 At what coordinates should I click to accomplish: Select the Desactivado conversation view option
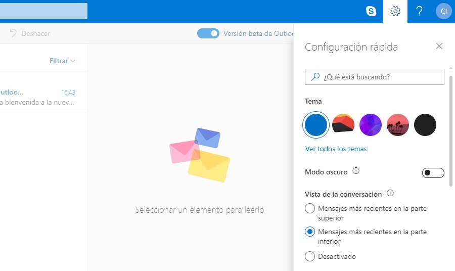pyautogui.click(x=310, y=256)
